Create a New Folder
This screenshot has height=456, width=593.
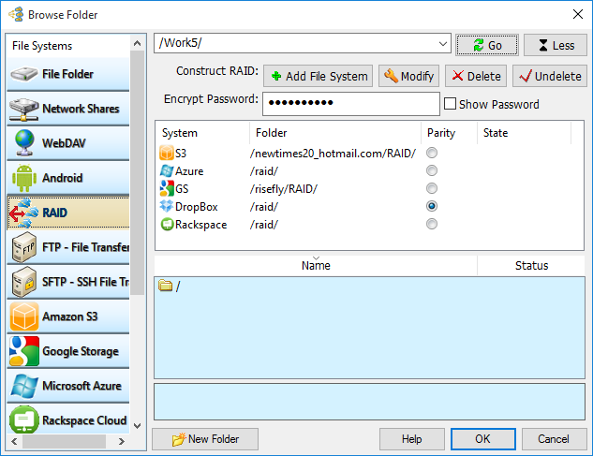205,439
